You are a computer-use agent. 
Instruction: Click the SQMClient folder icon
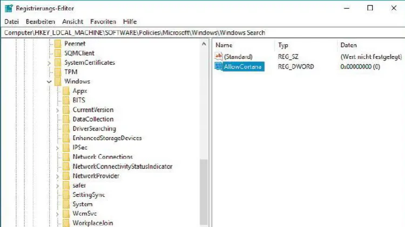click(x=58, y=53)
